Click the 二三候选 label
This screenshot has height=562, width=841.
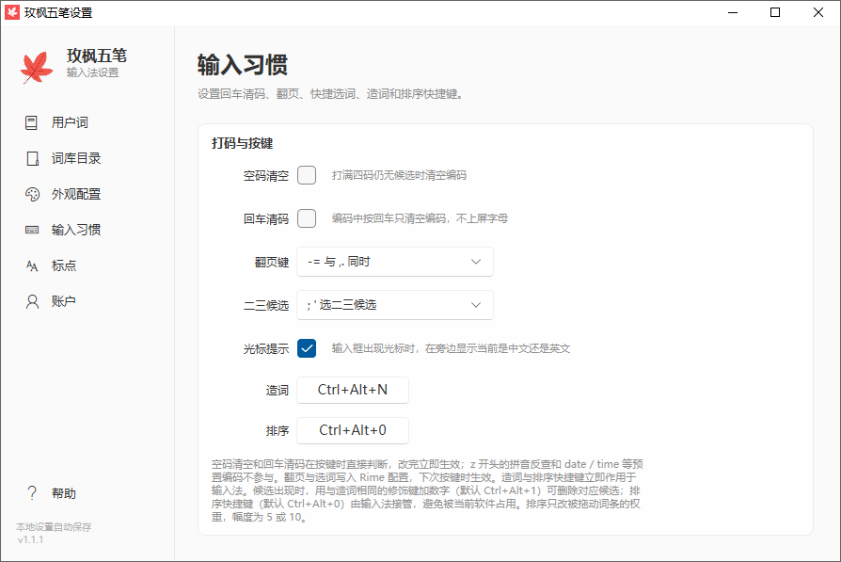tap(266, 305)
